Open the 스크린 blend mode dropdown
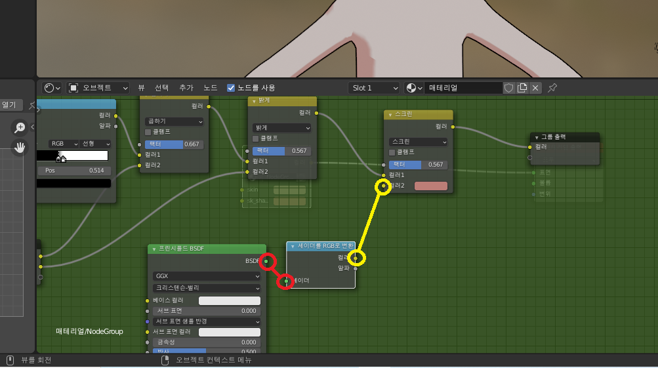This screenshot has height=368, width=658. coord(418,142)
